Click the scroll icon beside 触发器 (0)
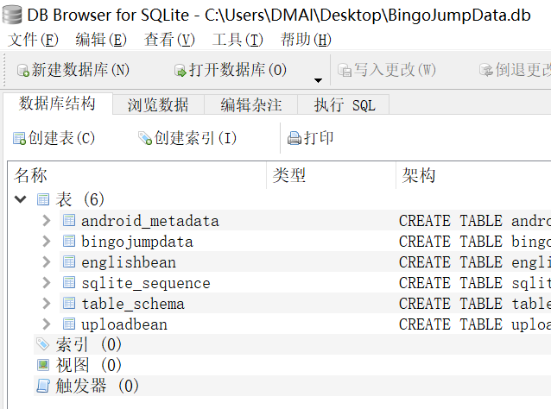The height and width of the screenshot is (409, 551). 43,386
